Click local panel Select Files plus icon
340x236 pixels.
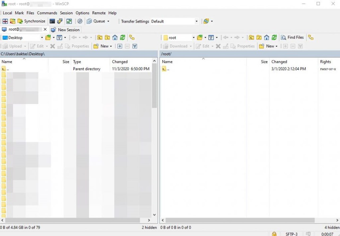click(120, 46)
